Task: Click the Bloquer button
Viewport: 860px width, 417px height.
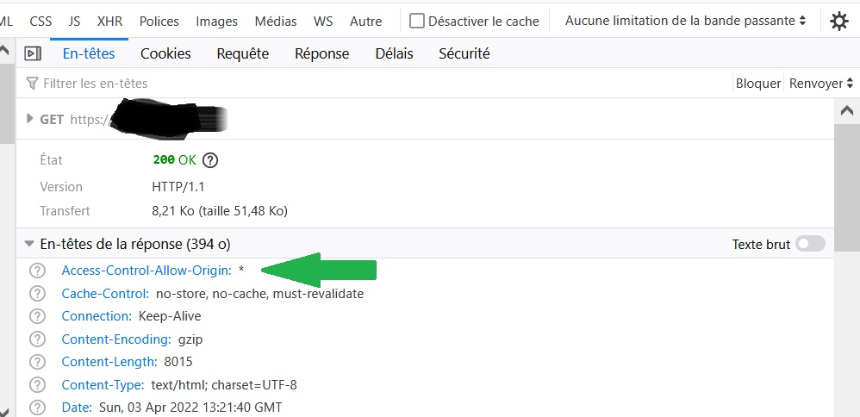Action: [x=758, y=84]
